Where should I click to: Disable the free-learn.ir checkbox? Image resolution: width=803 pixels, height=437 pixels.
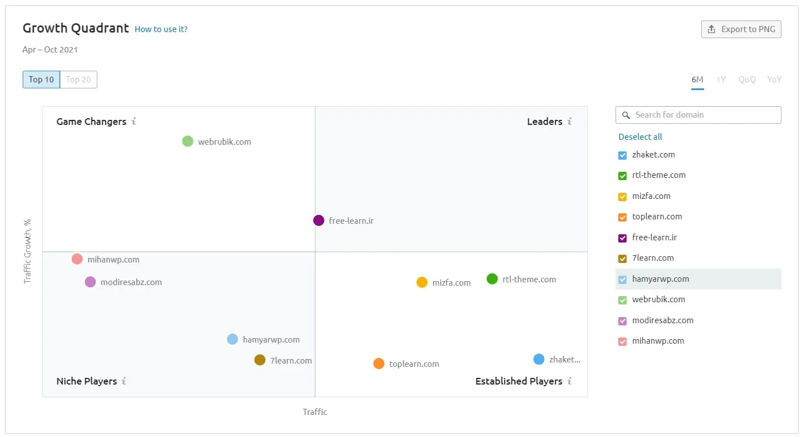pyautogui.click(x=623, y=238)
